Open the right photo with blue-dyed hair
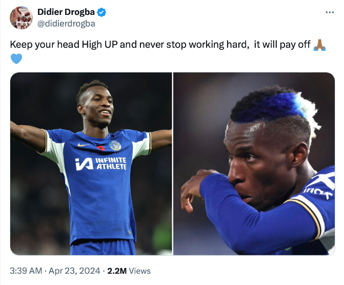The height and width of the screenshot is (285, 344). click(x=254, y=164)
